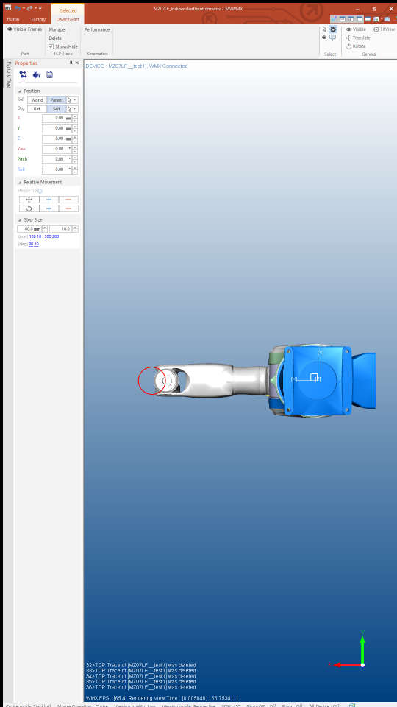Collapse the Step Size section
This screenshot has width=397, height=707.
coord(20,219)
